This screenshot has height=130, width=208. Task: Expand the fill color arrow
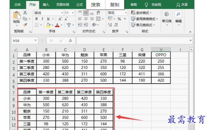pos(52,25)
